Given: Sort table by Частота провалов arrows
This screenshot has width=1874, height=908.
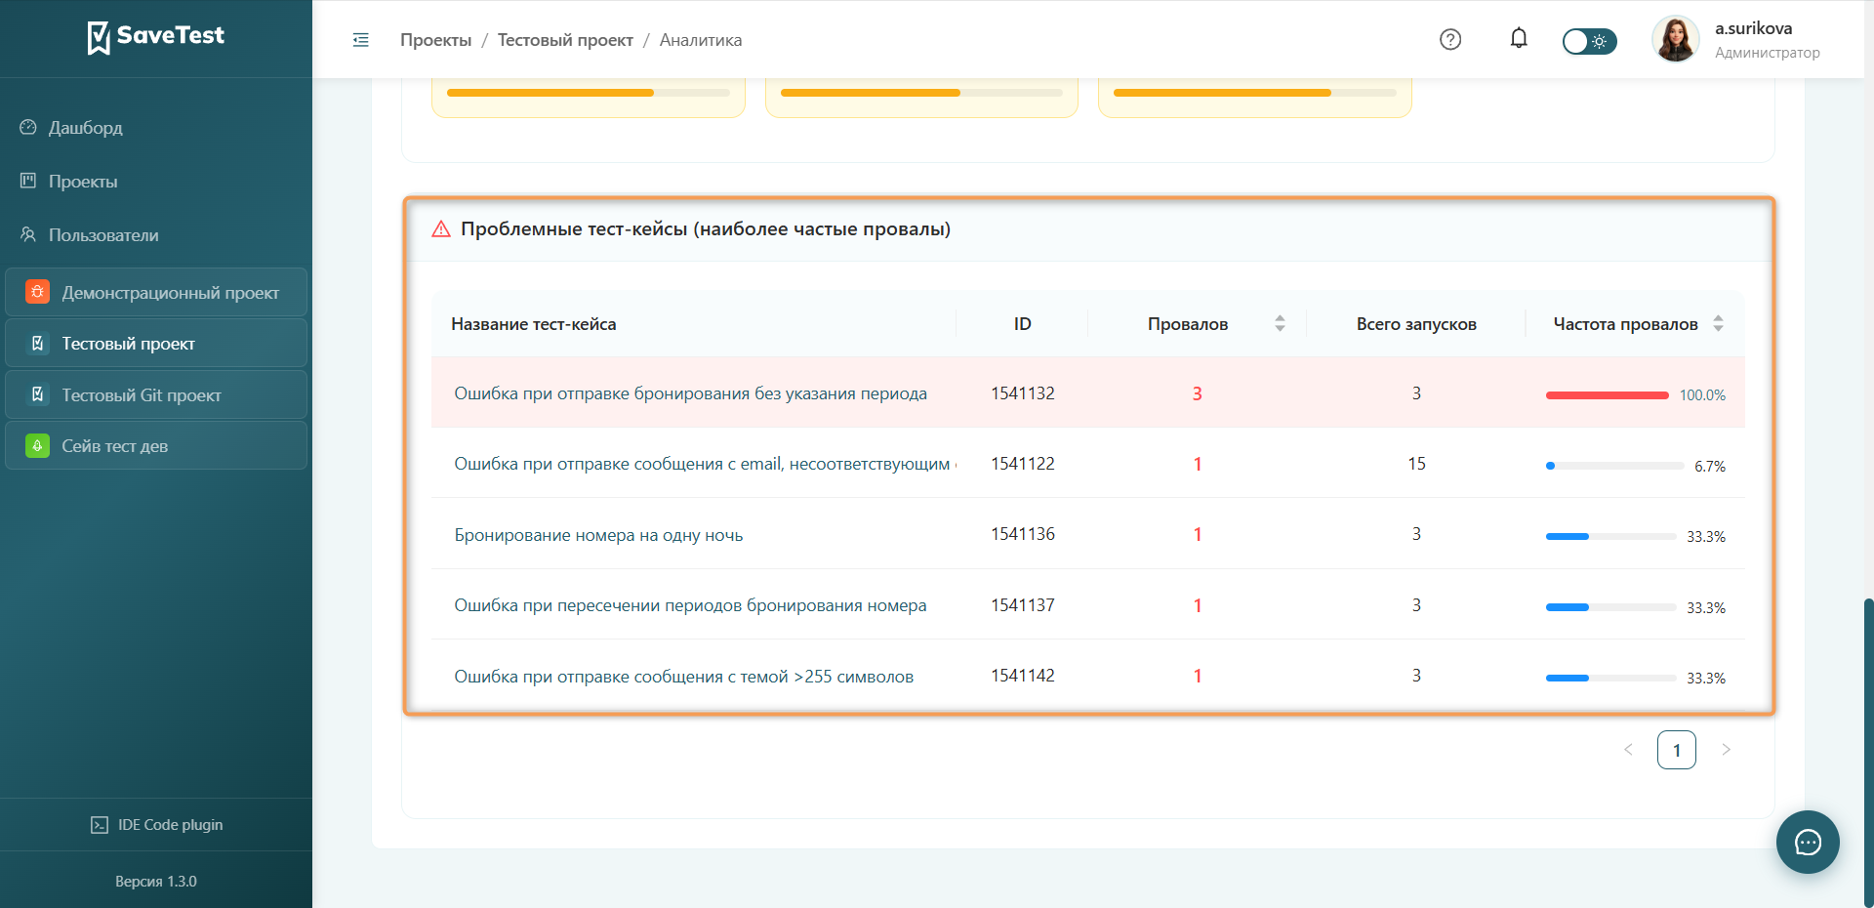Looking at the screenshot, I should (x=1718, y=323).
